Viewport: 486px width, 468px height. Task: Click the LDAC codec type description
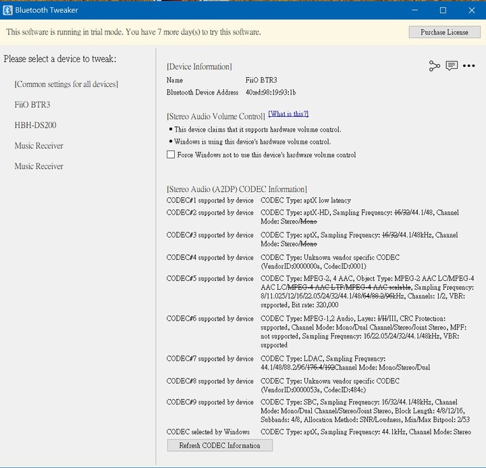[346, 363]
